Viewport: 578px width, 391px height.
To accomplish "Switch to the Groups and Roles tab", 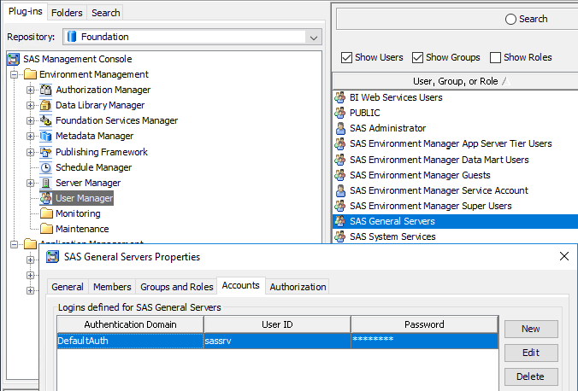I will click(177, 287).
